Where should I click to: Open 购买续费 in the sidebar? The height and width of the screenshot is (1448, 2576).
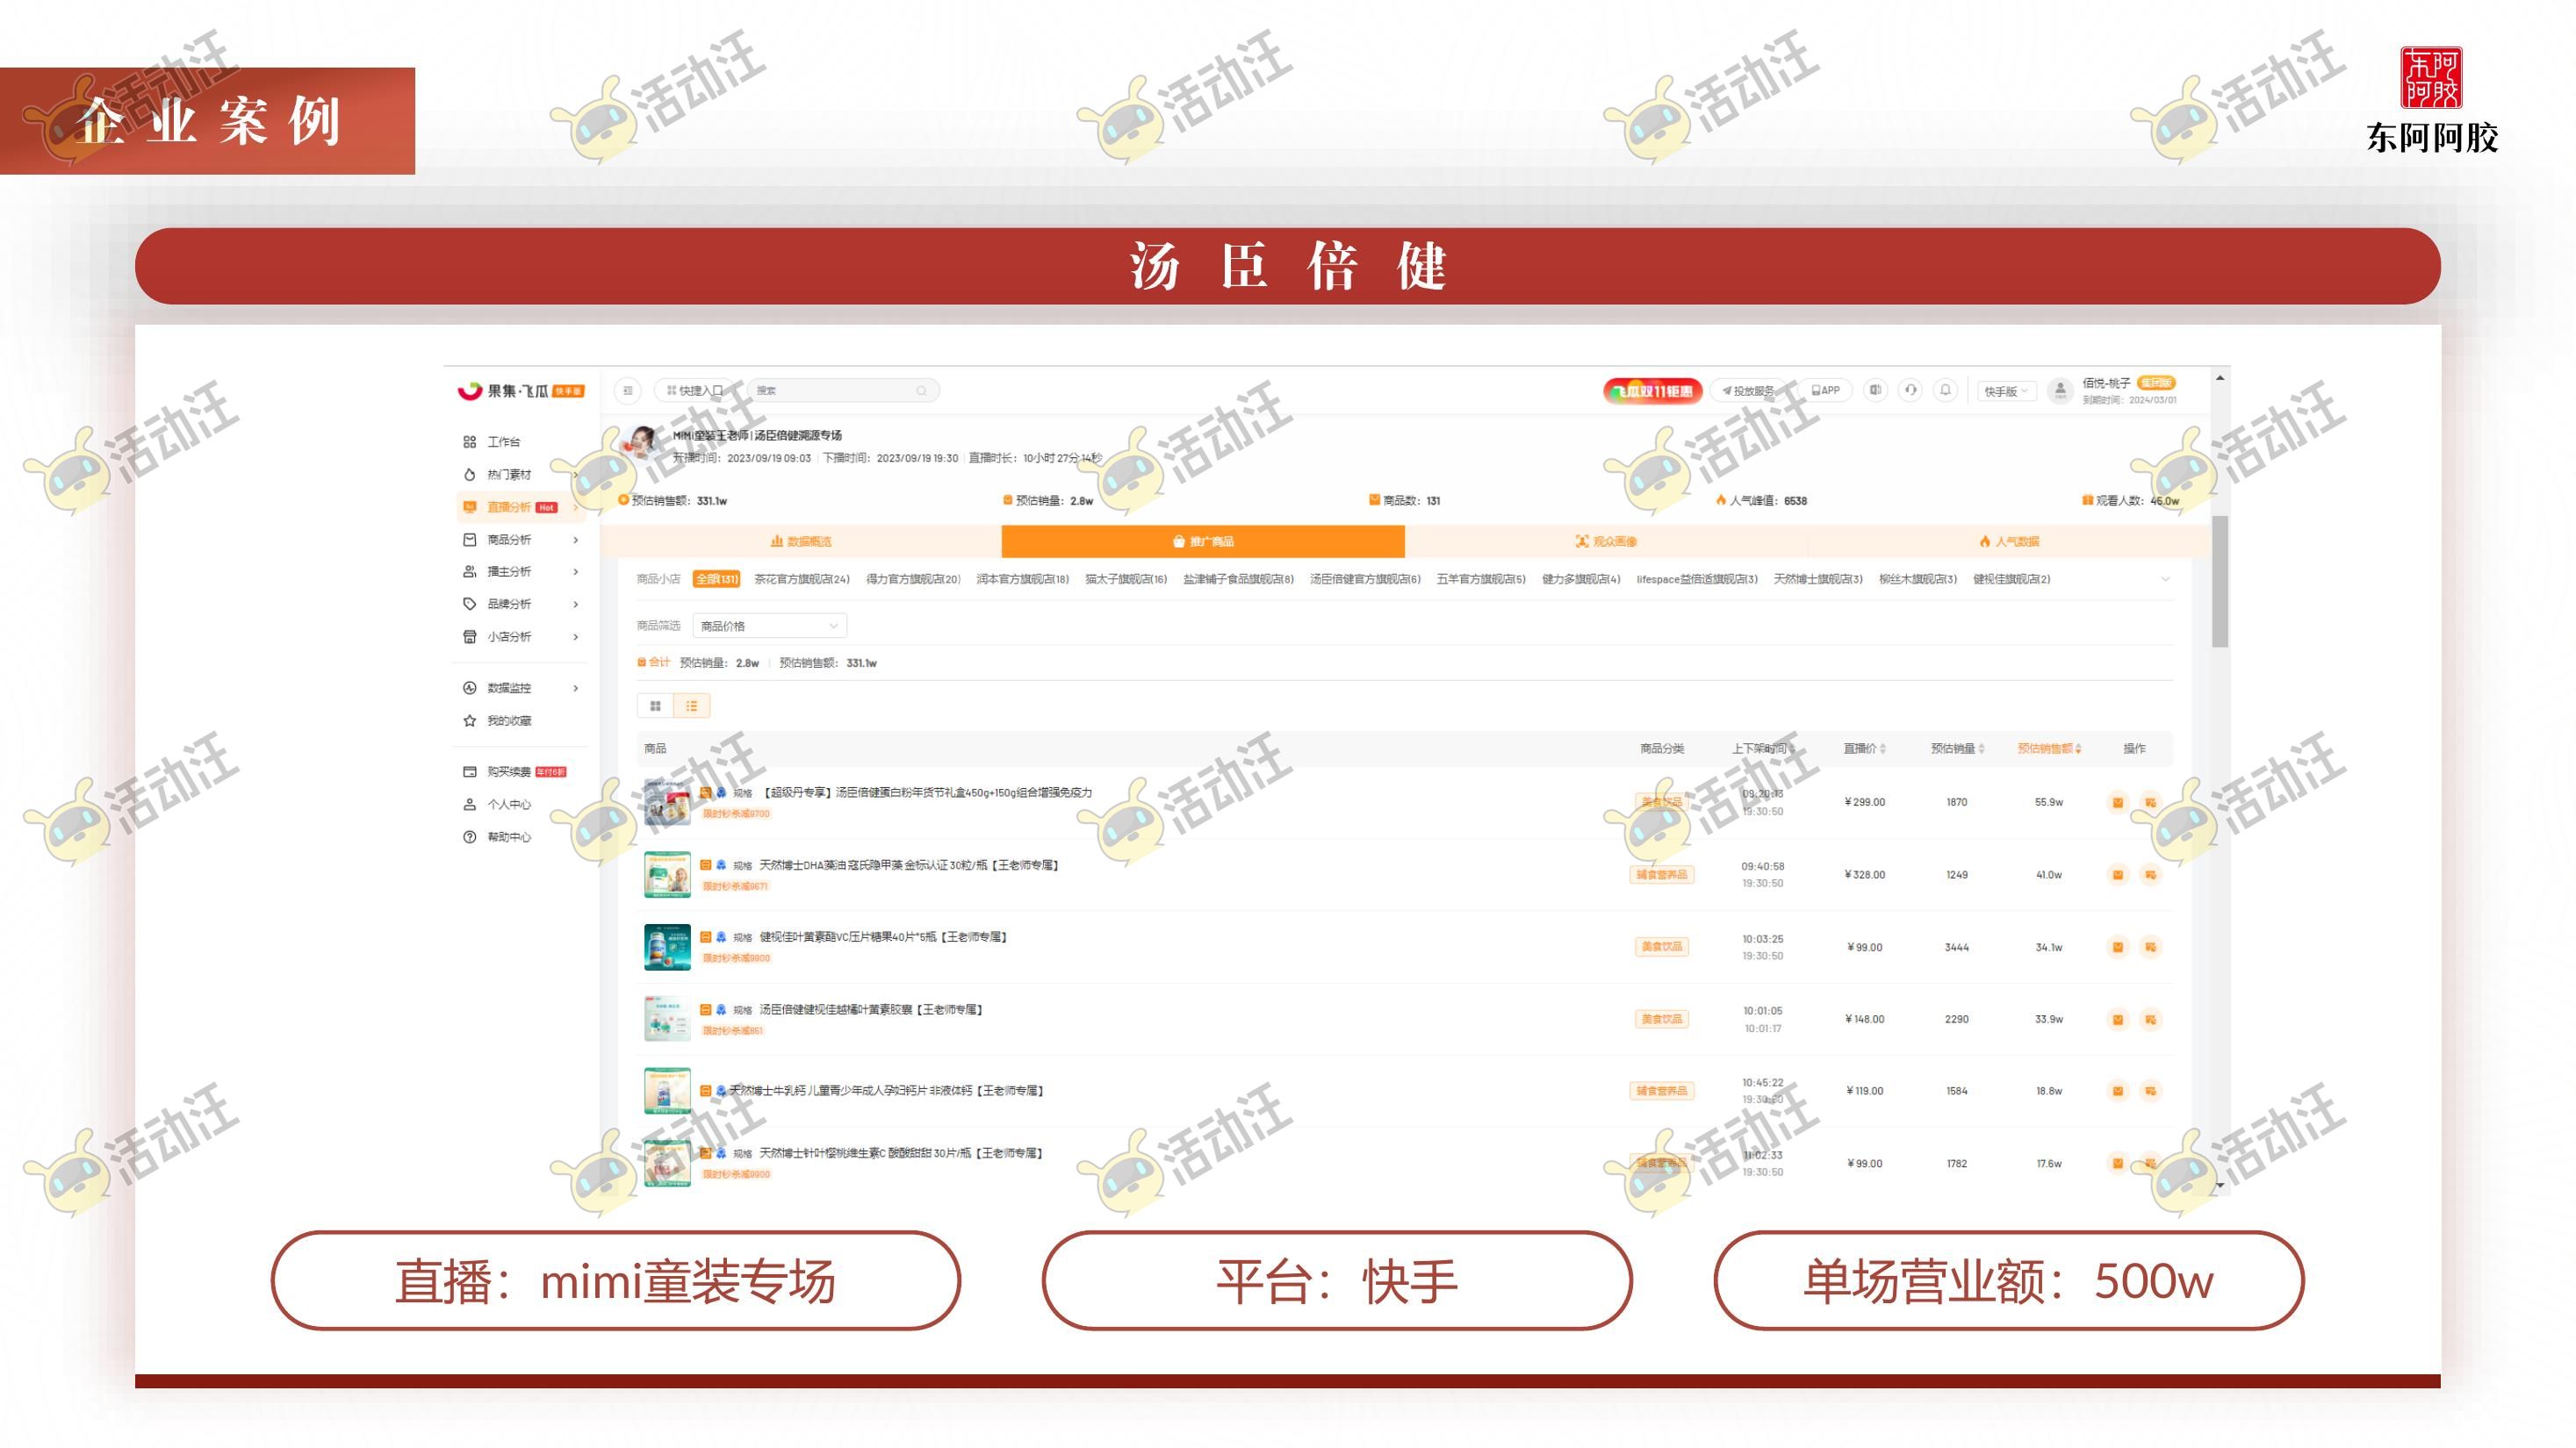coord(515,771)
